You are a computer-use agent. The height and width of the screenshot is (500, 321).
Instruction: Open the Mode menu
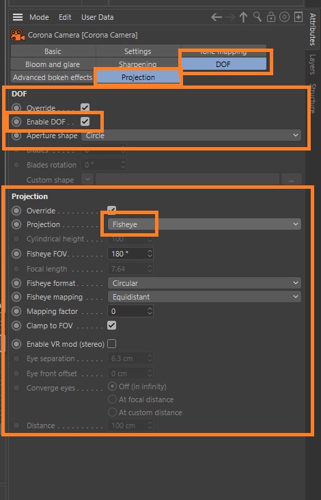(x=39, y=17)
